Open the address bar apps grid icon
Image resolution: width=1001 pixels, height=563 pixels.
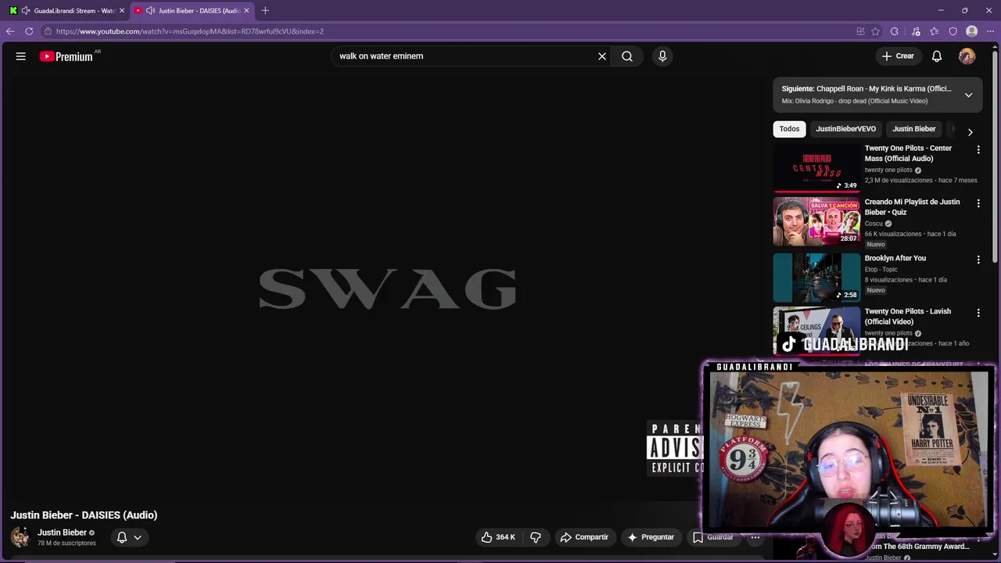tap(860, 31)
